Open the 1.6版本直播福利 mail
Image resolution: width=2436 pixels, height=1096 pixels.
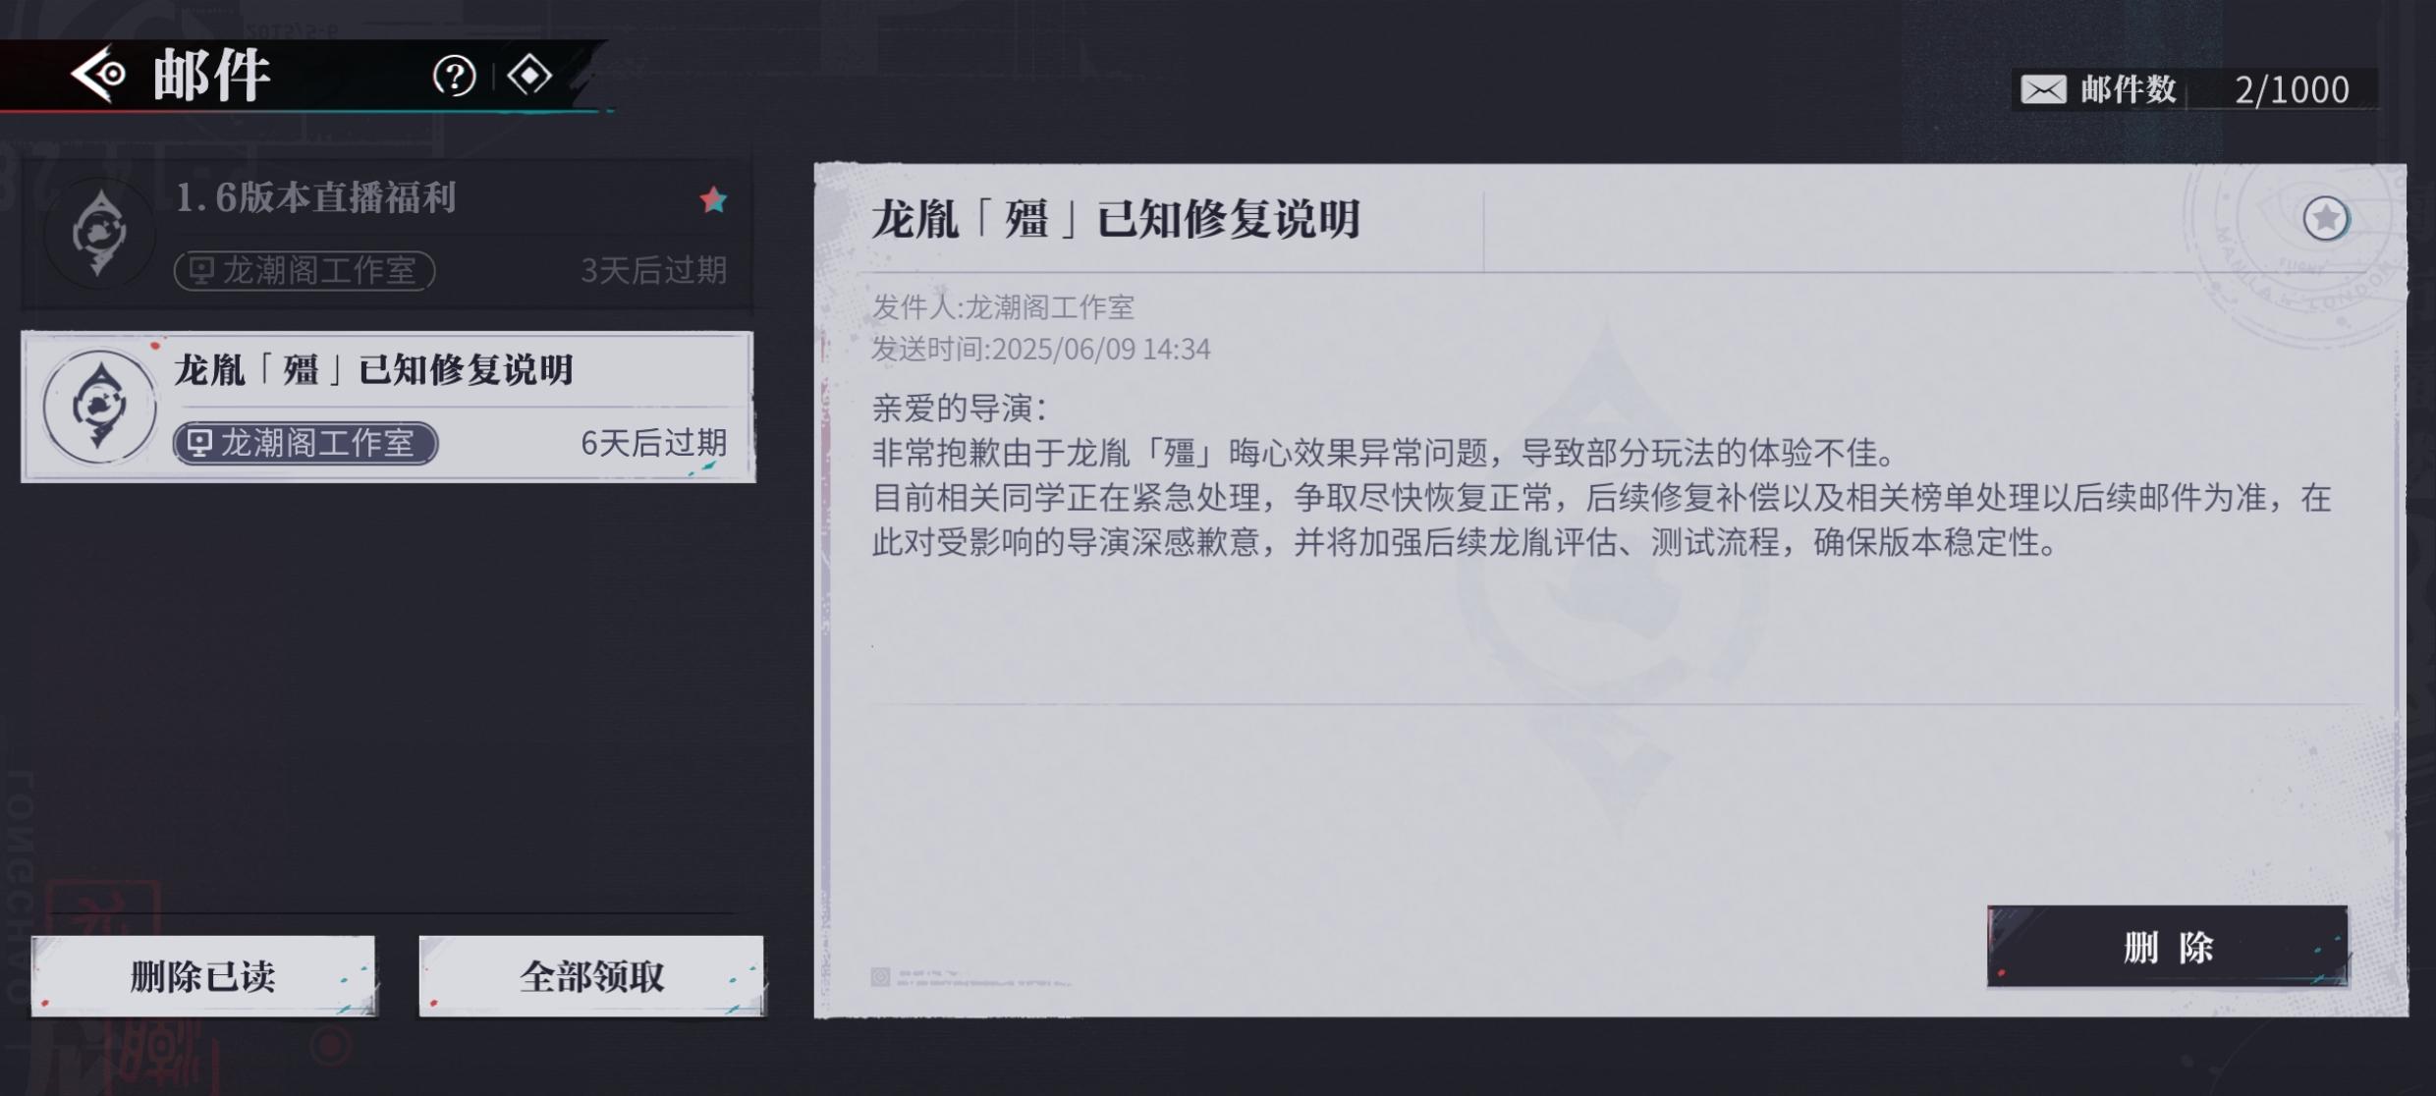click(388, 234)
